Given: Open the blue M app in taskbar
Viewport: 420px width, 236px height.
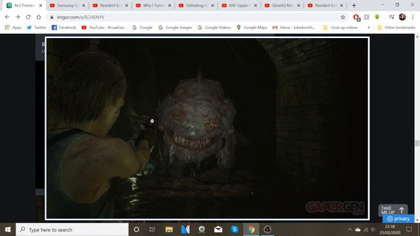Looking at the screenshot, I should pyautogui.click(x=185, y=229).
